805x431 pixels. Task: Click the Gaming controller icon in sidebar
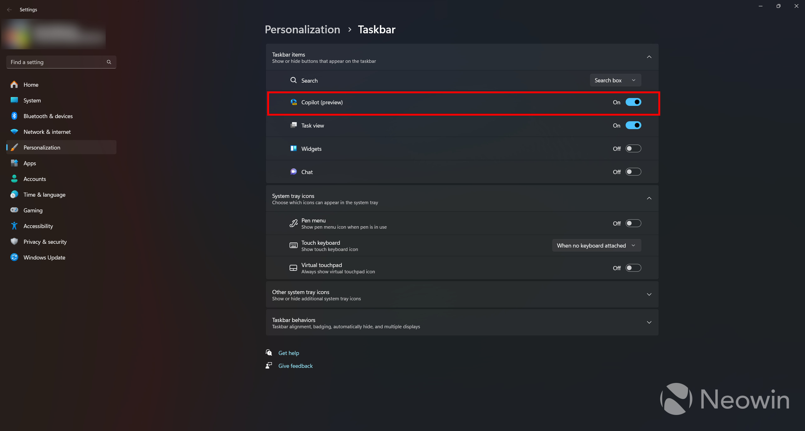pos(14,210)
